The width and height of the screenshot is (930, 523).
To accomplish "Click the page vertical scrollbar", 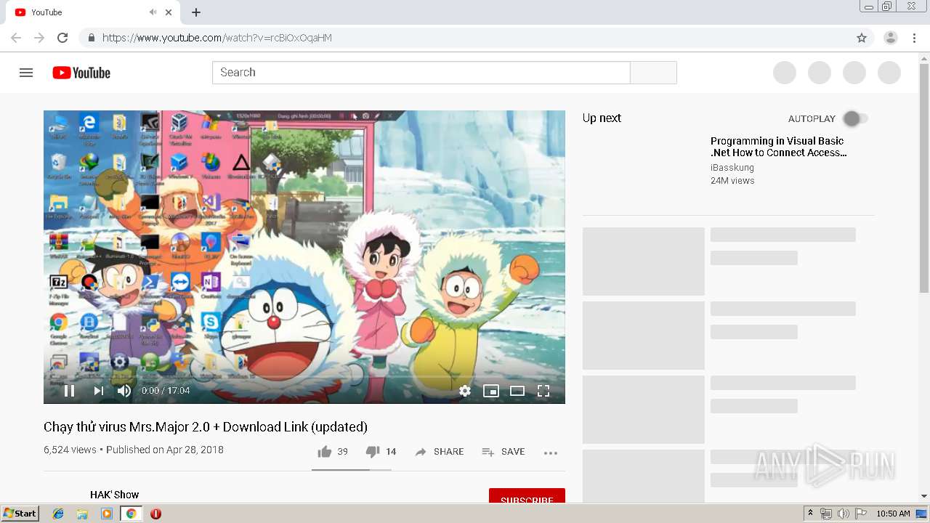I will pyautogui.click(x=924, y=178).
